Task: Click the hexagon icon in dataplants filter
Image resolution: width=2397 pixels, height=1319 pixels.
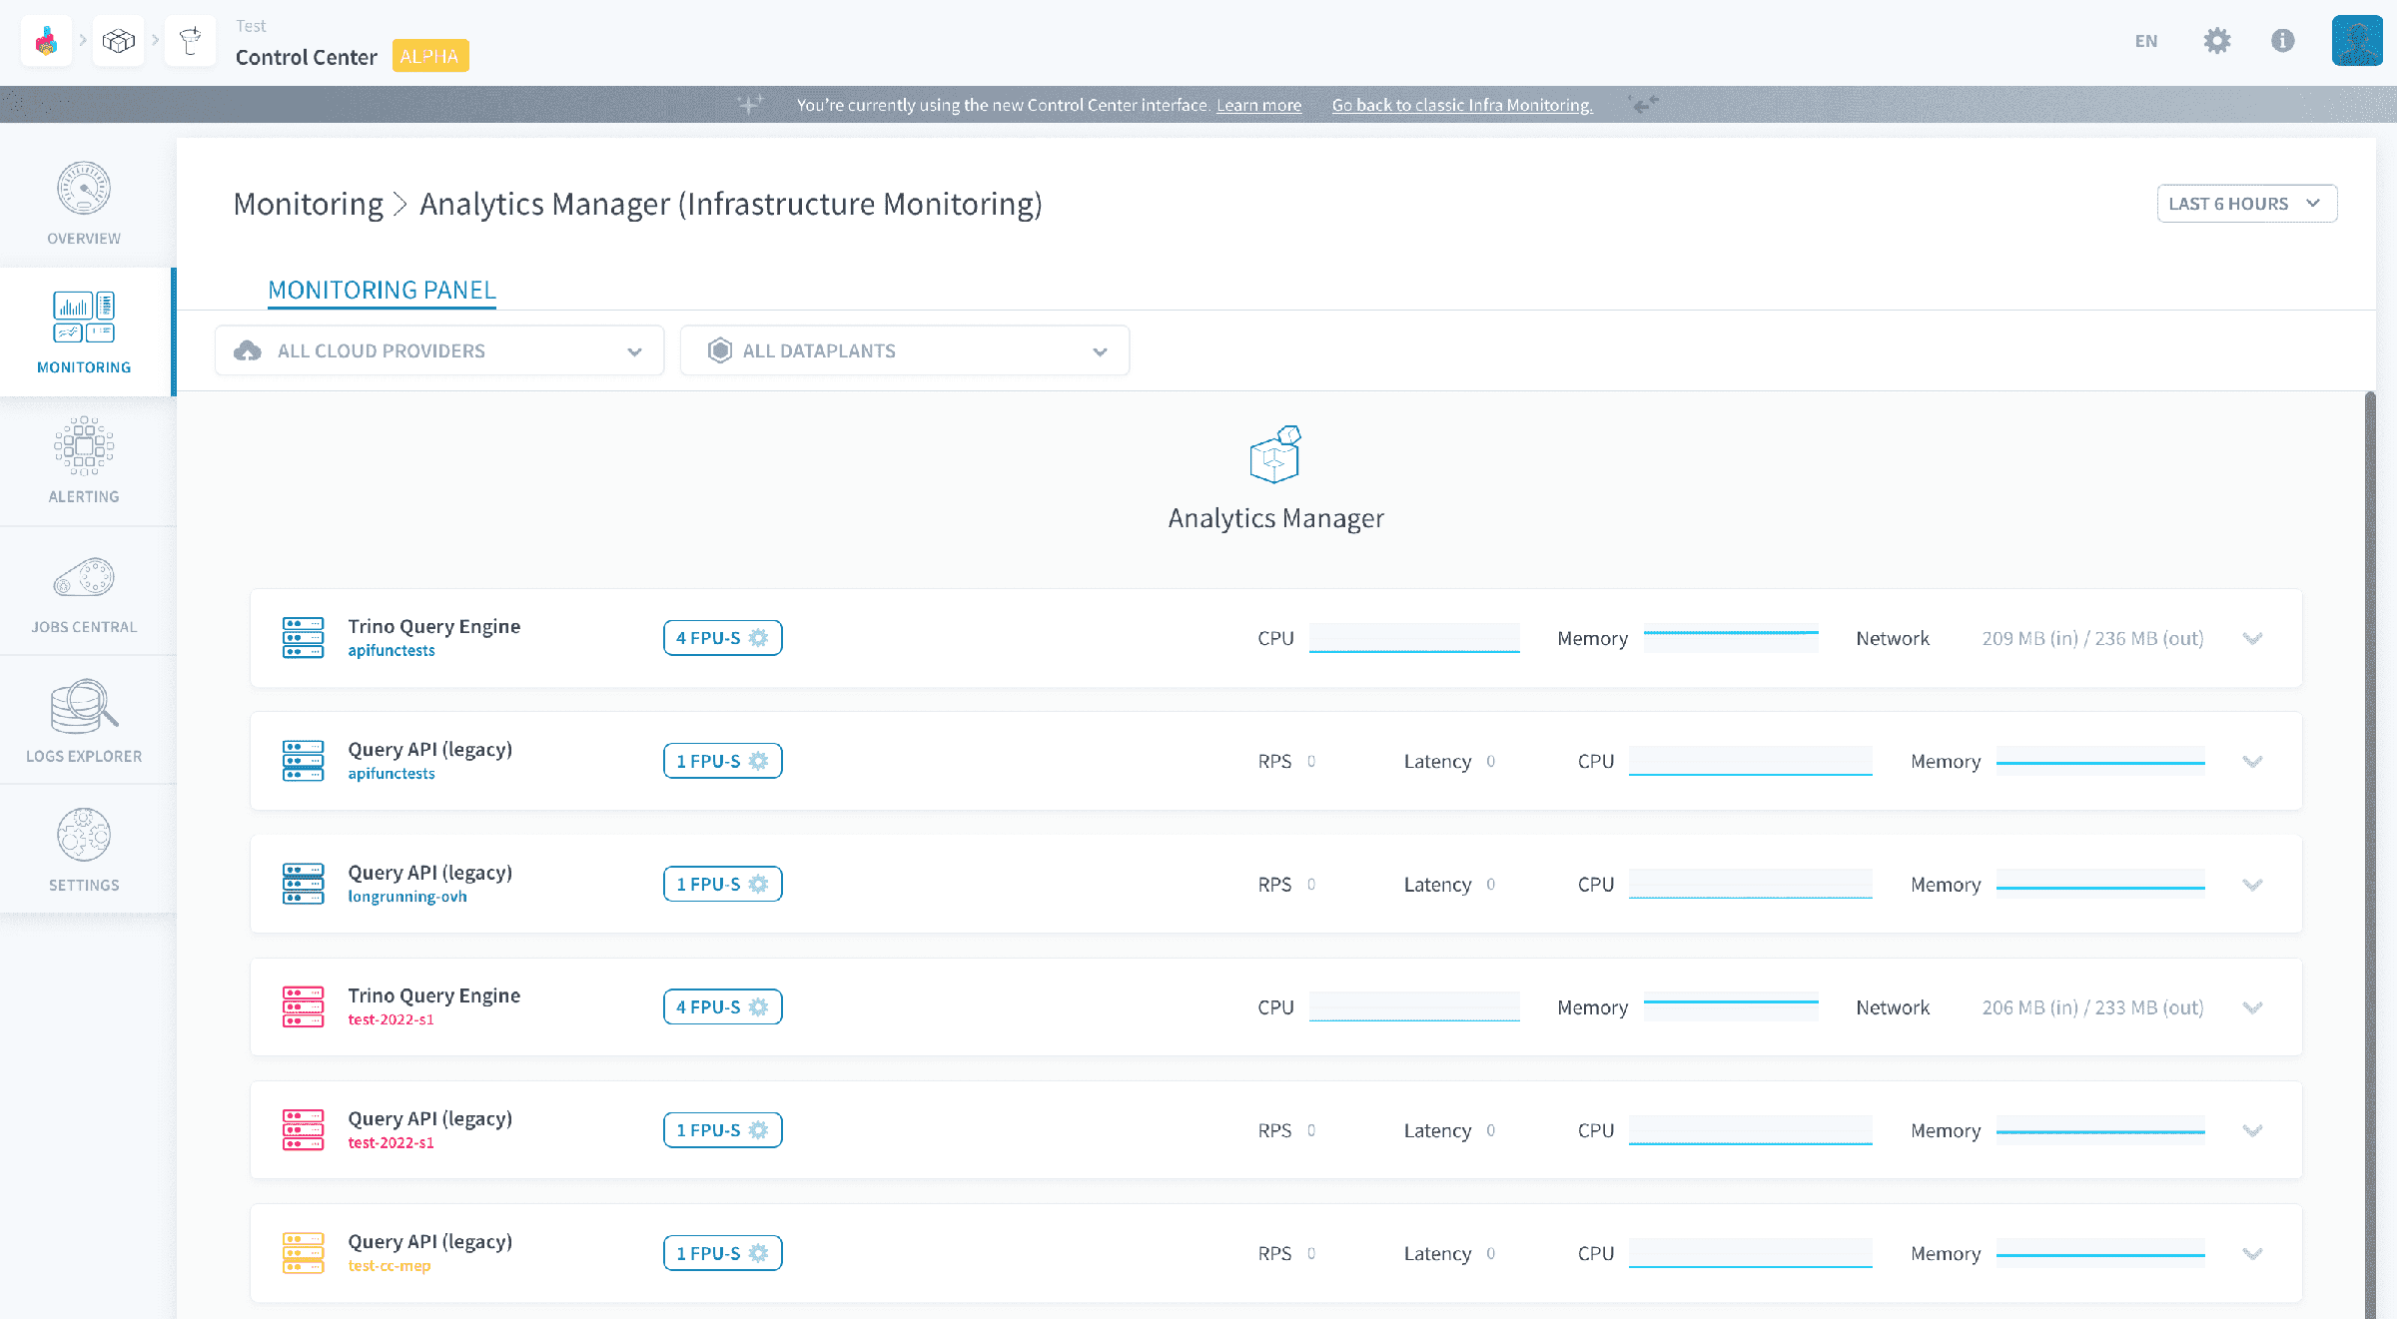Action: [x=719, y=350]
